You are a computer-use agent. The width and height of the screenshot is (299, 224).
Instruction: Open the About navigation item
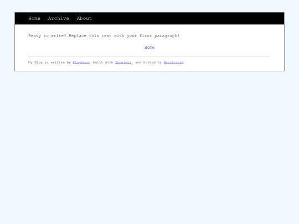pyautogui.click(x=84, y=18)
